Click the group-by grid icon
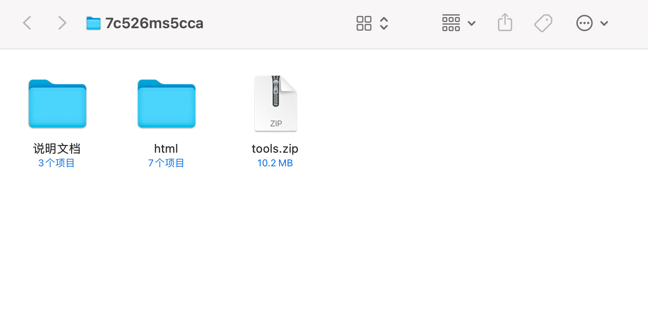This screenshot has height=319, width=648. [451, 23]
